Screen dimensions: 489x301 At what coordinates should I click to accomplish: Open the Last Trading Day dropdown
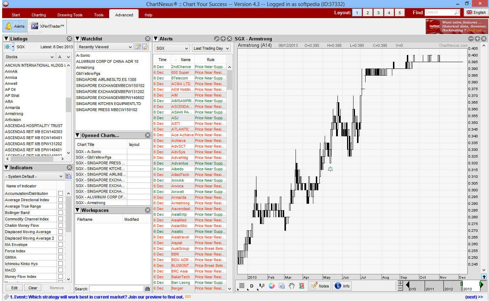211,48
